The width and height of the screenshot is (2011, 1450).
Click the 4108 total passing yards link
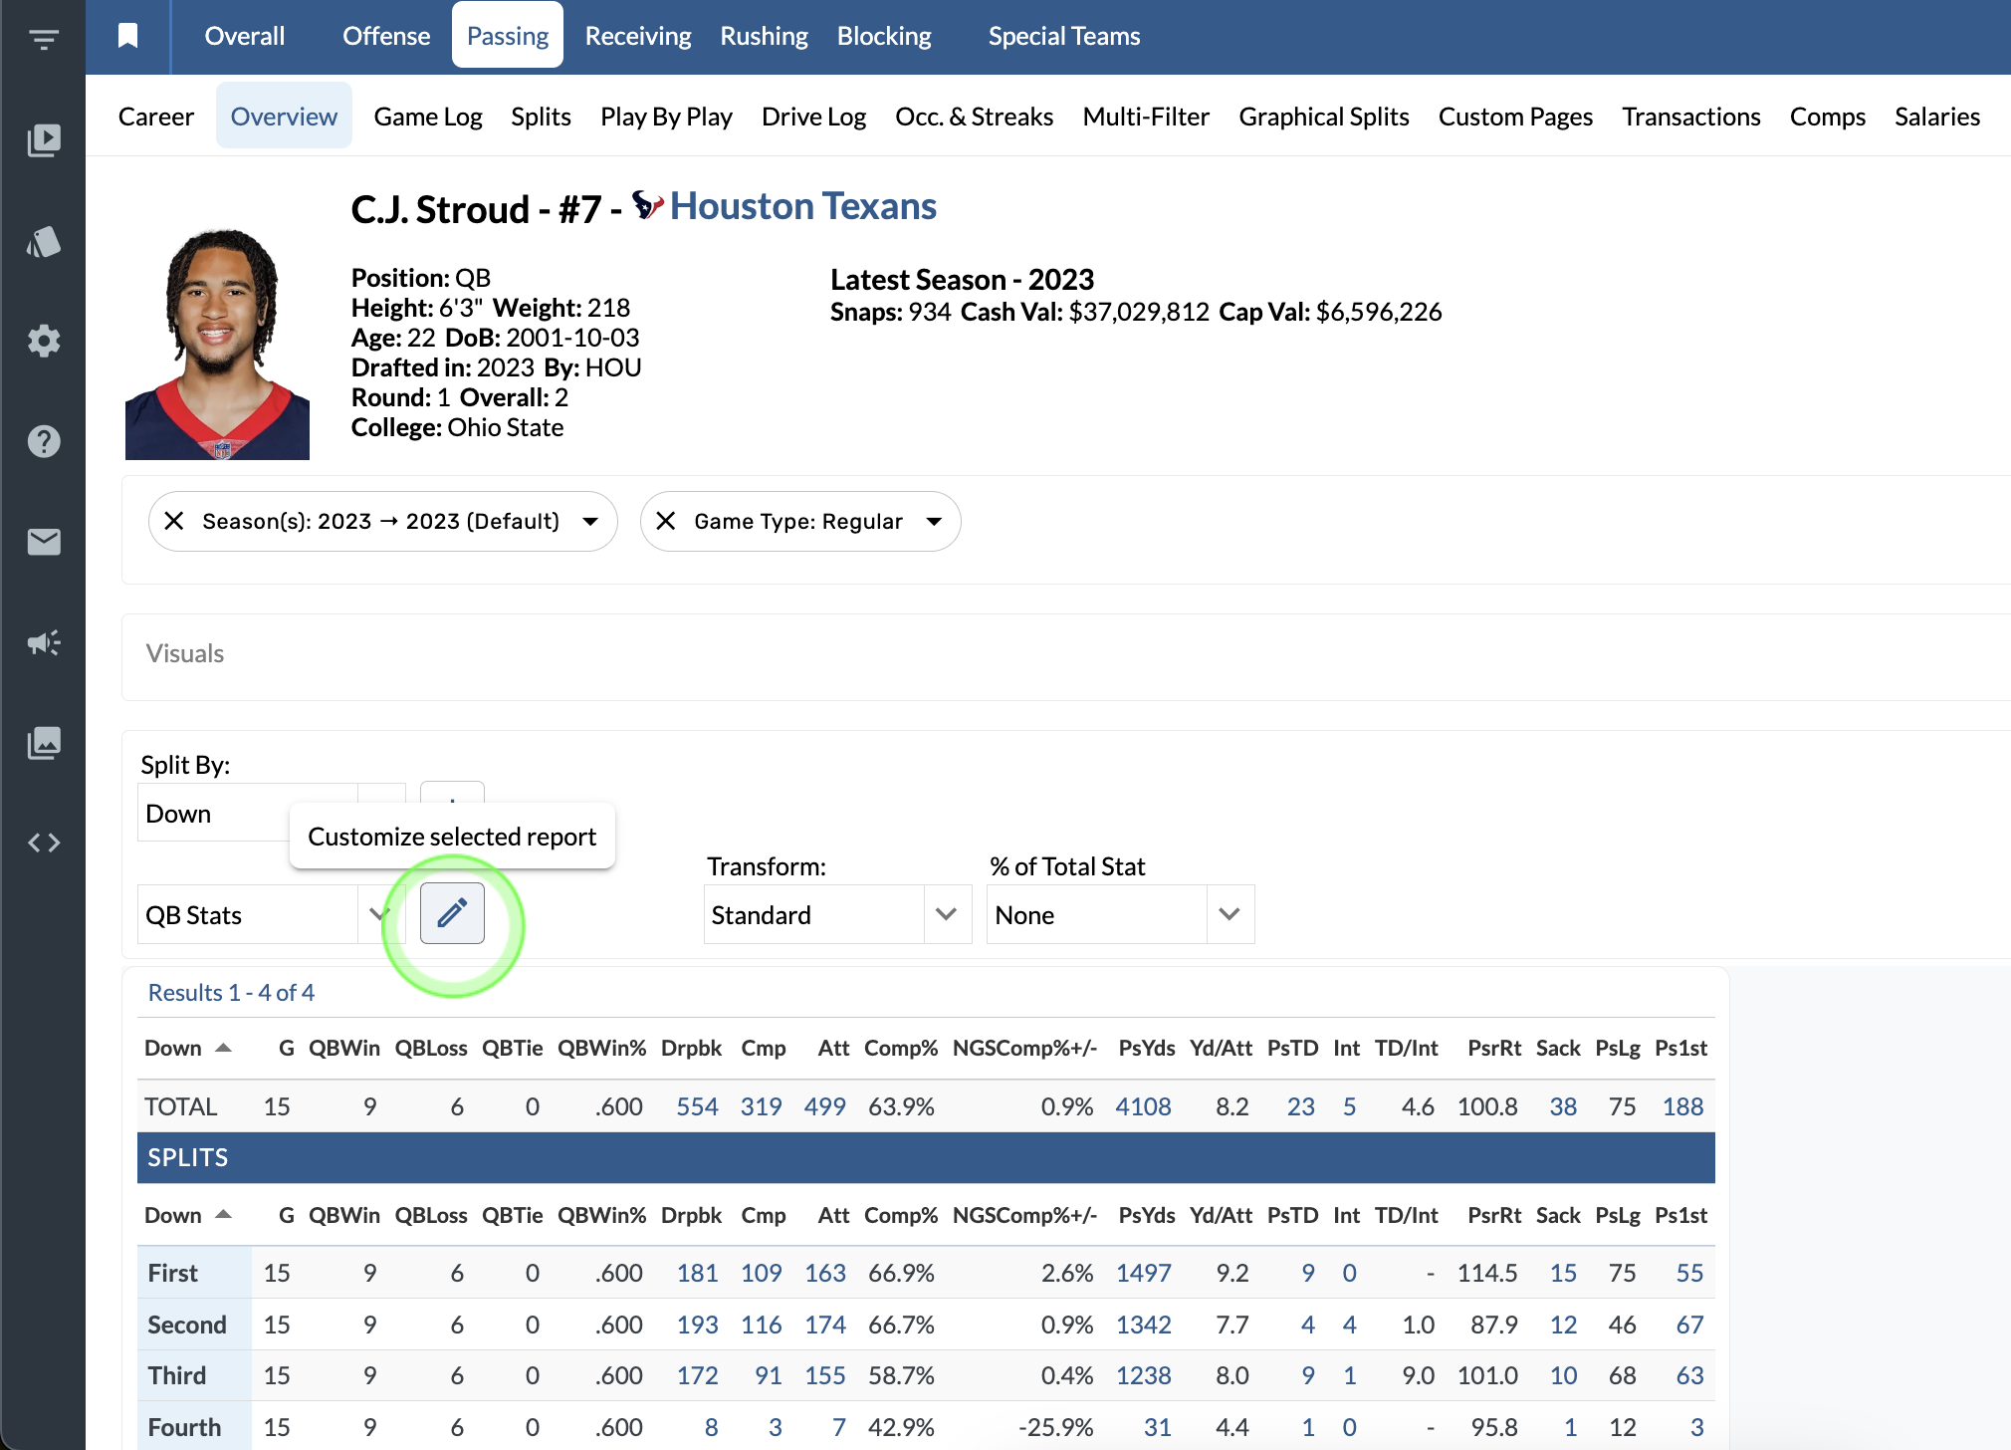coord(1143,1105)
